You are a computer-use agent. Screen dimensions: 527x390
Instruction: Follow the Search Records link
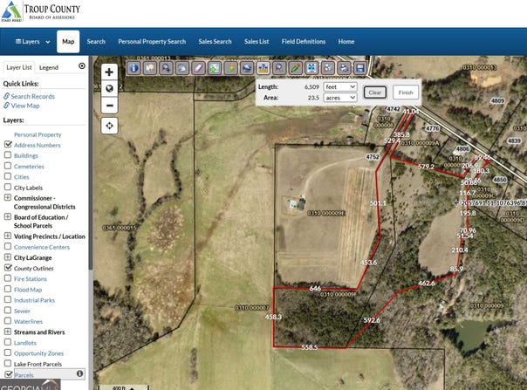[x=32, y=97]
